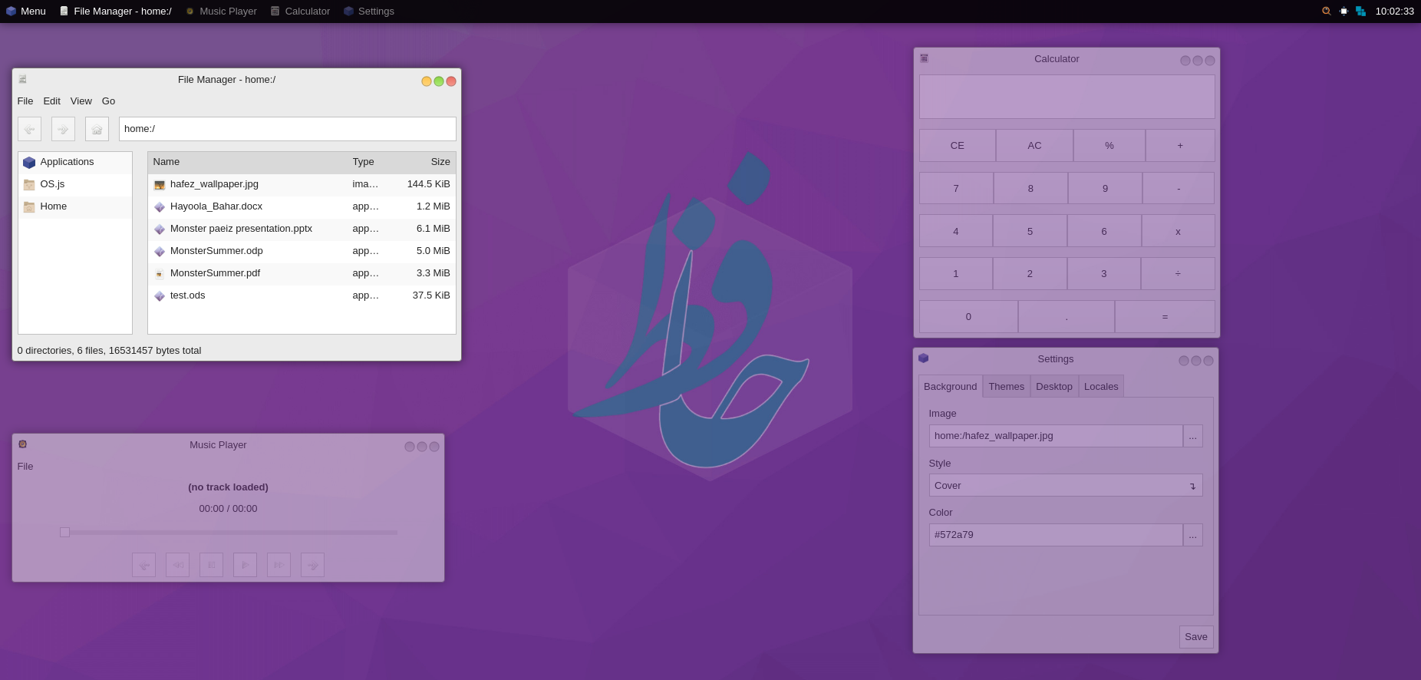Switch to Locales tab in Settings
Viewport: 1421px width, 680px height.
click(x=1101, y=386)
